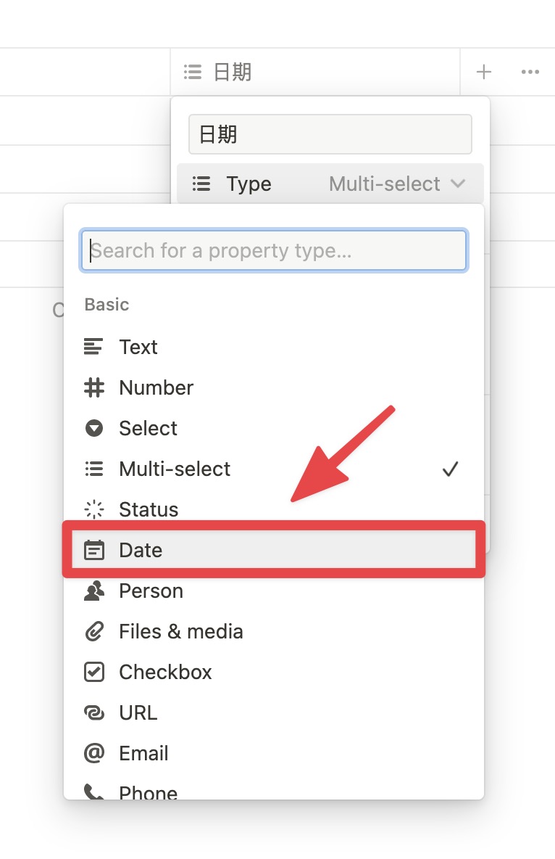The image size is (555, 859).
Task: Click the Date calendar icon
Action: pyautogui.click(x=93, y=550)
